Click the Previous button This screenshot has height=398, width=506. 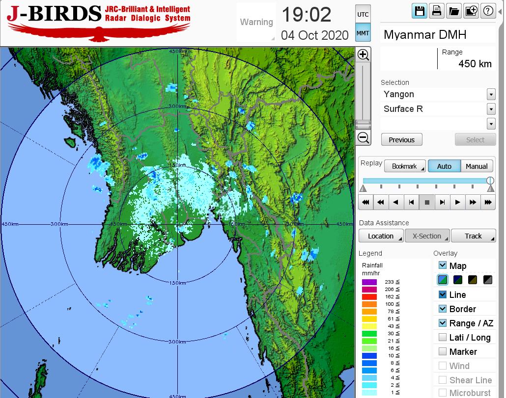click(x=401, y=140)
